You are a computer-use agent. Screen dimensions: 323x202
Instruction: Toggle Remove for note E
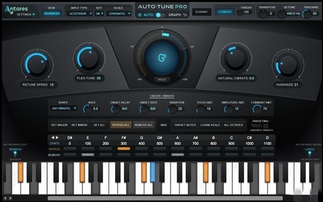(88, 155)
